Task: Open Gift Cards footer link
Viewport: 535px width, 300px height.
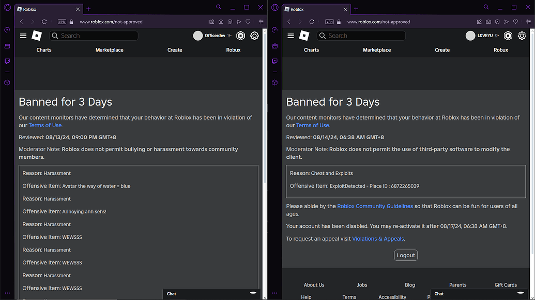Action: click(506, 285)
